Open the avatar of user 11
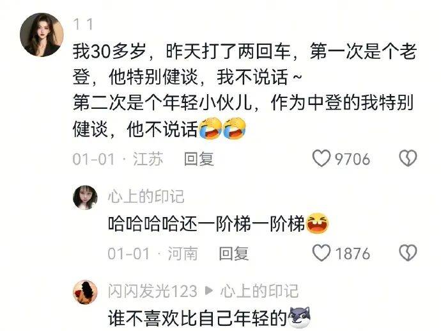Image resolution: width=441 pixels, height=331 pixels. click(42, 35)
